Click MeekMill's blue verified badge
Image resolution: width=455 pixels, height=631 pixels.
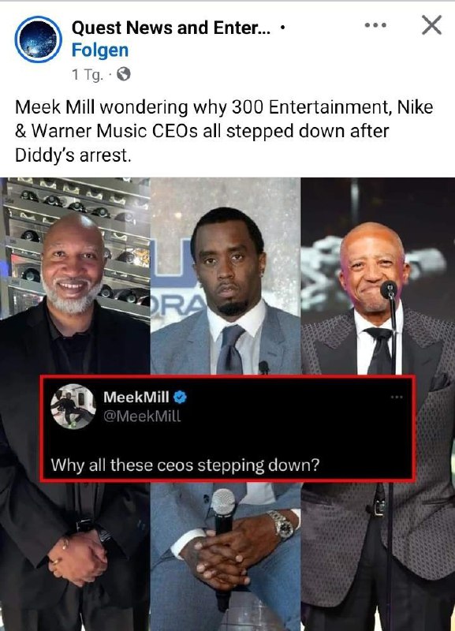180,398
